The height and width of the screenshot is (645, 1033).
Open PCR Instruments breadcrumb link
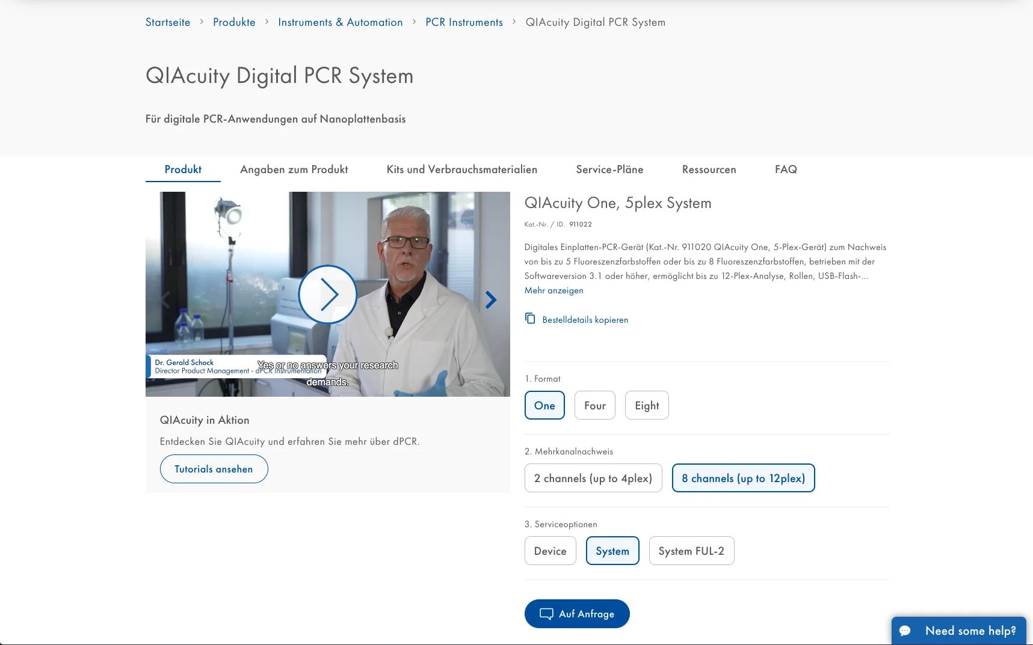pyautogui.click(x=464, y=22)
